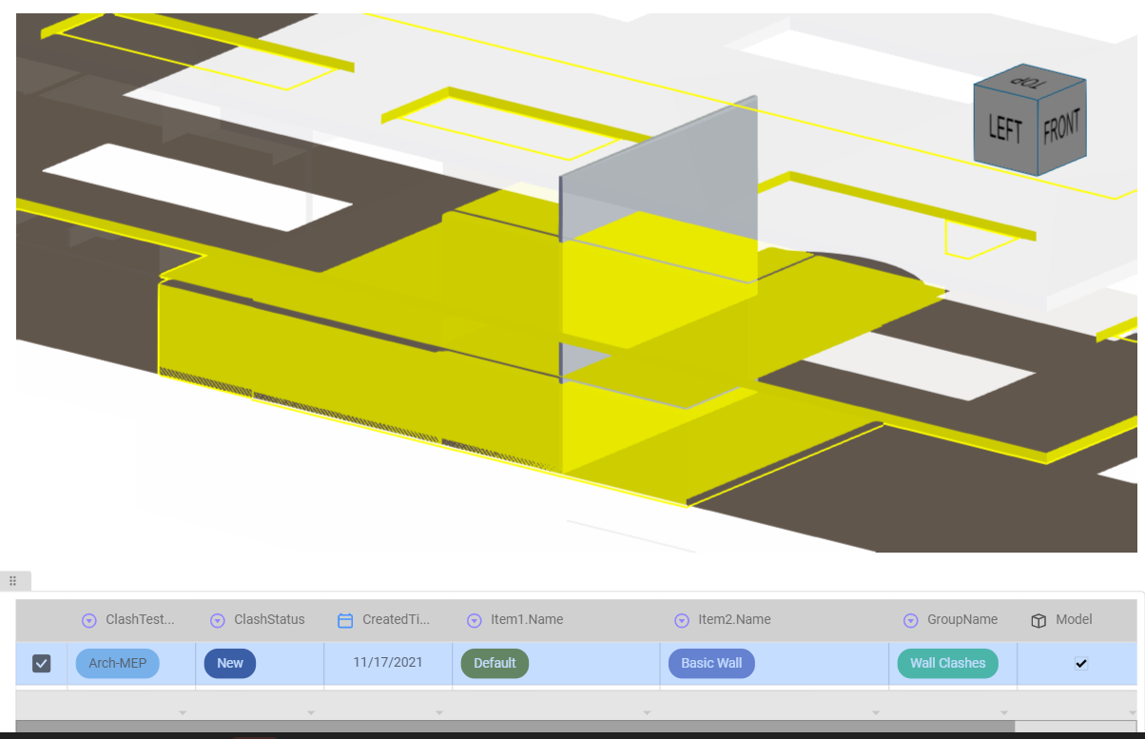Click the New clash status tag
Viewport: 1145px width, 739px height.
click(x=230, y=663)
